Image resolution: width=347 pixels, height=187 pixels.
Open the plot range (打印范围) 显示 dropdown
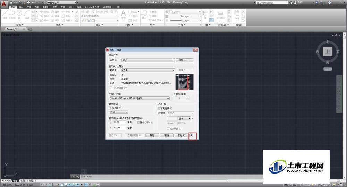(x=119, y=112)
